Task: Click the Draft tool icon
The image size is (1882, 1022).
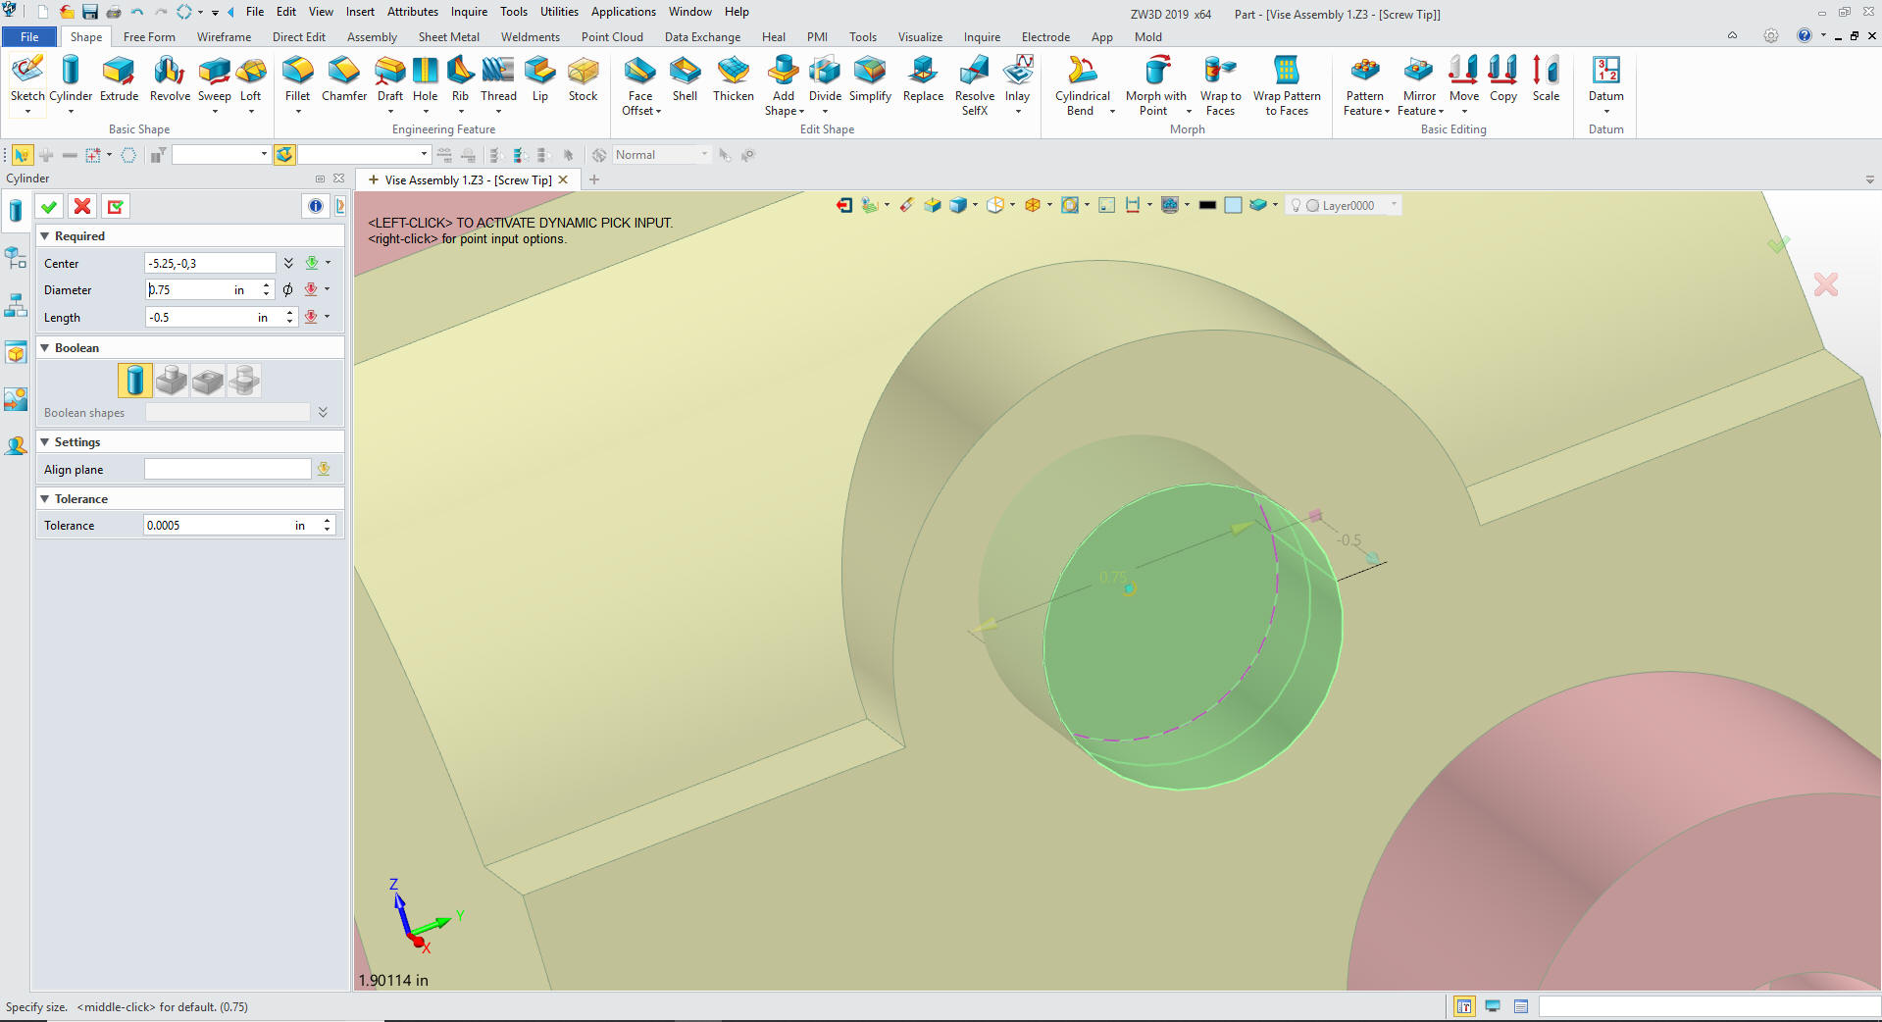Action: tap(390, 78)
